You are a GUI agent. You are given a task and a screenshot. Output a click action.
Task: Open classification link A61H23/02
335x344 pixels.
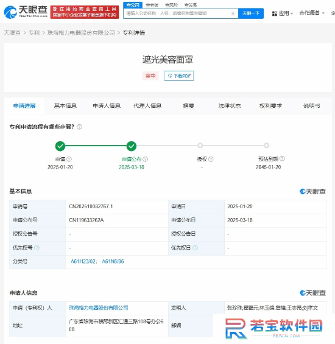(83, 262)
